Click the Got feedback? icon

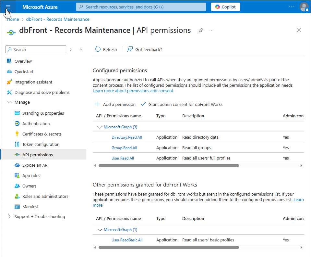(130, 49)
